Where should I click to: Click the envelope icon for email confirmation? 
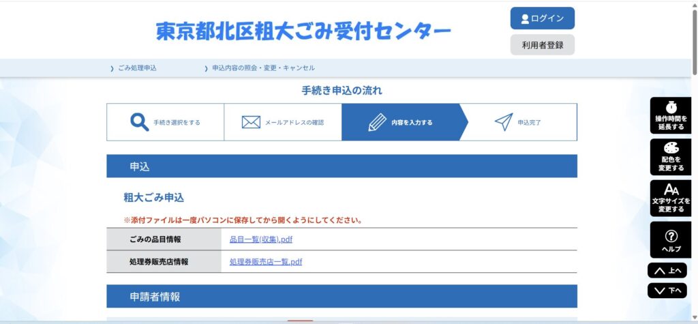tap(251, 122)
